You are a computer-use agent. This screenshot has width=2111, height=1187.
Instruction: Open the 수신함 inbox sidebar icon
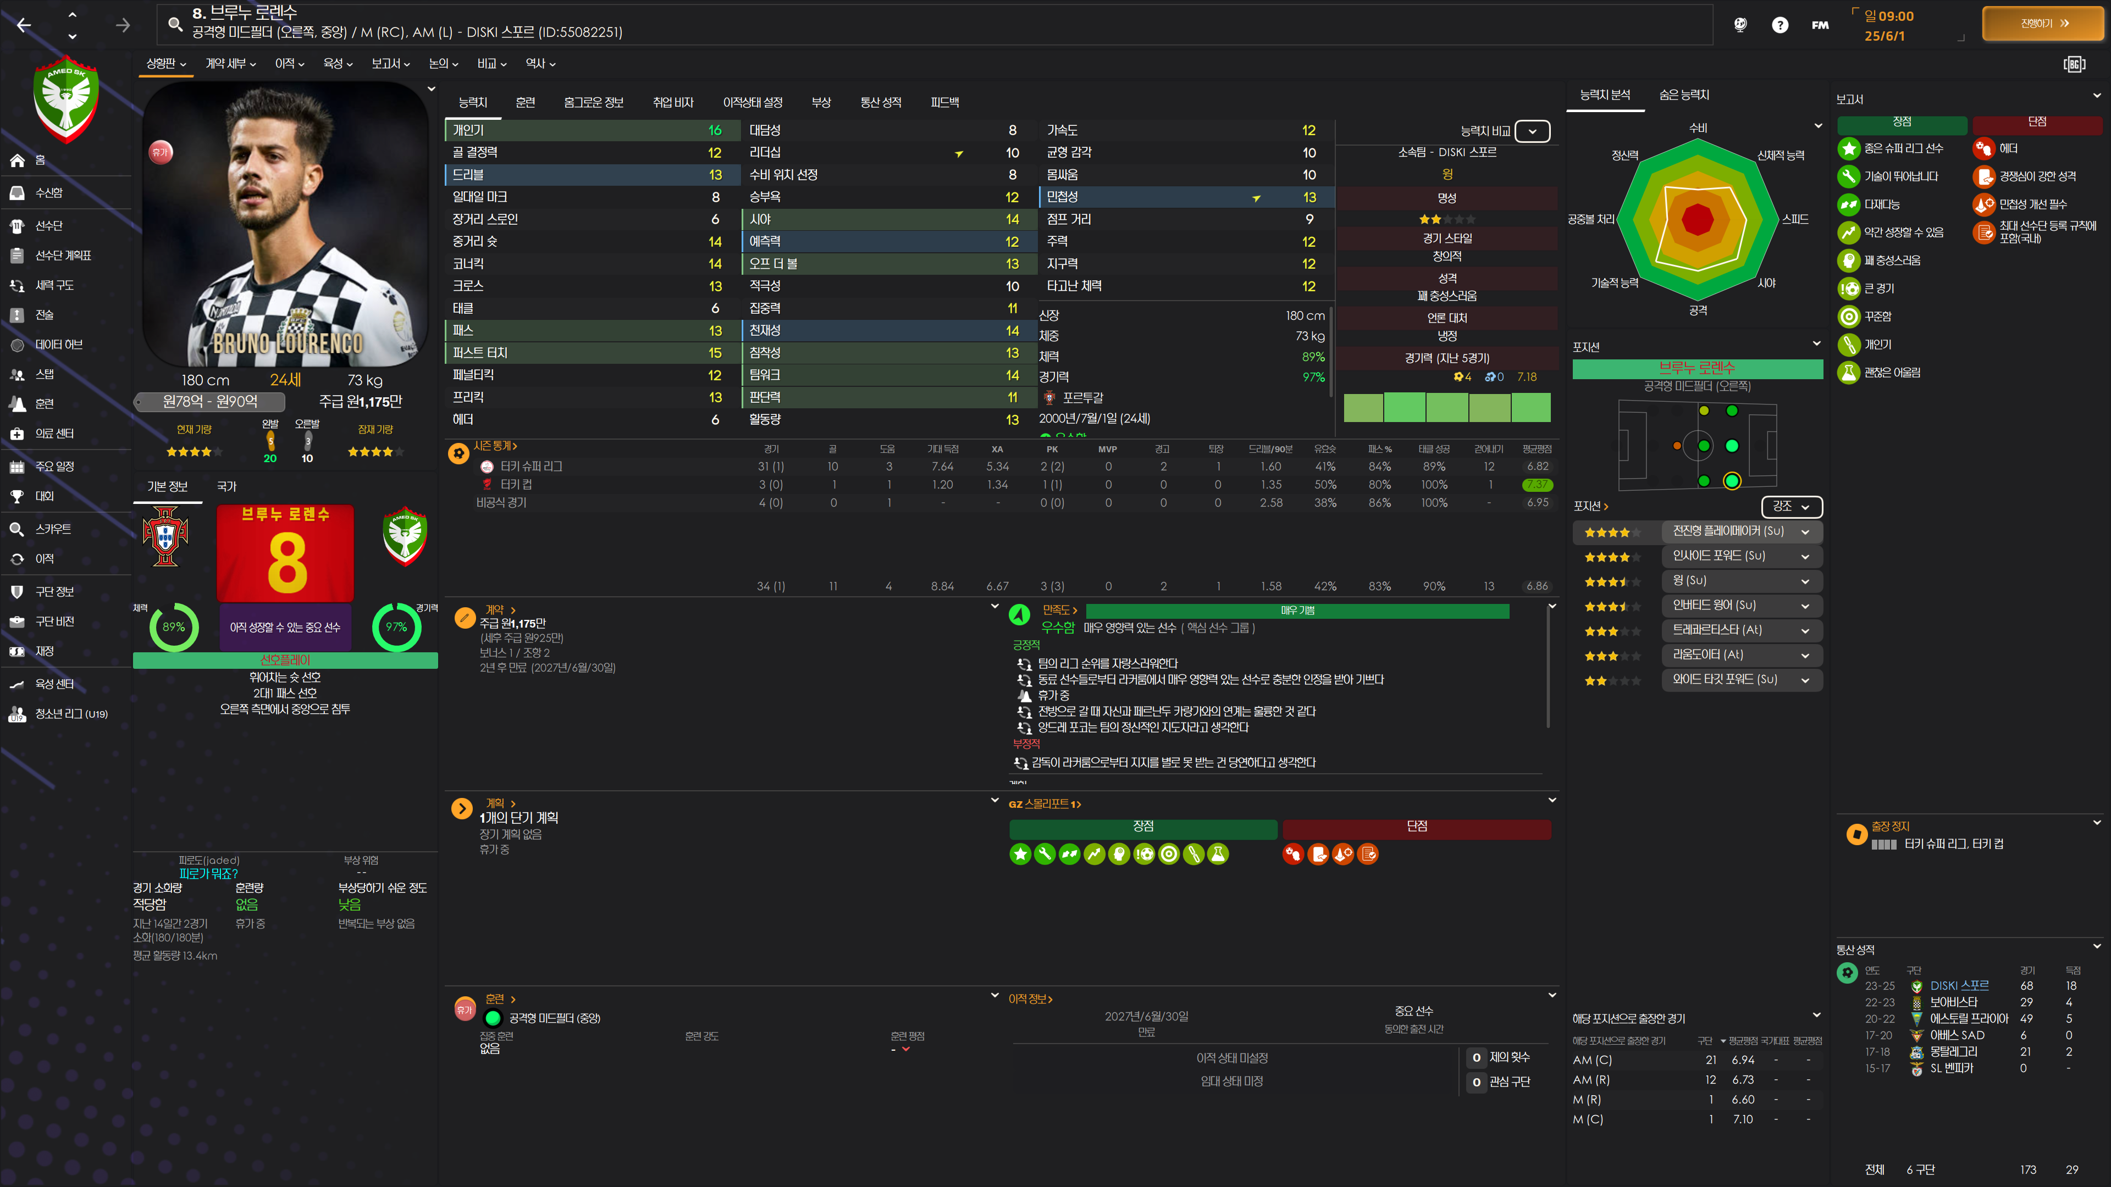click(x=18, y=192)
